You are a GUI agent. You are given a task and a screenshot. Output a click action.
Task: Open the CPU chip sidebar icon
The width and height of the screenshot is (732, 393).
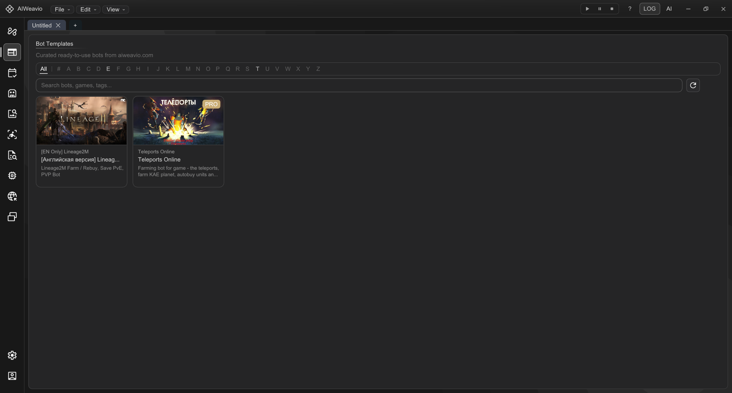pos(12,176)
